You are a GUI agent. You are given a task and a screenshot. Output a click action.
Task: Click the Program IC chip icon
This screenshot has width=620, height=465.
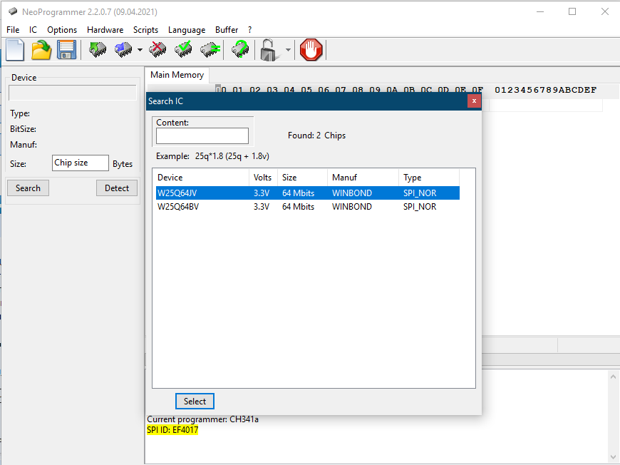pyautogui.click(x=123, y=50)
